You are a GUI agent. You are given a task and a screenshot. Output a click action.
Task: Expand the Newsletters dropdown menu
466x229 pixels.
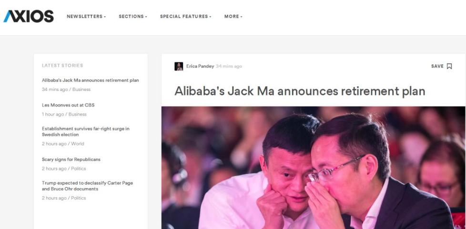(x=86, y=16)
